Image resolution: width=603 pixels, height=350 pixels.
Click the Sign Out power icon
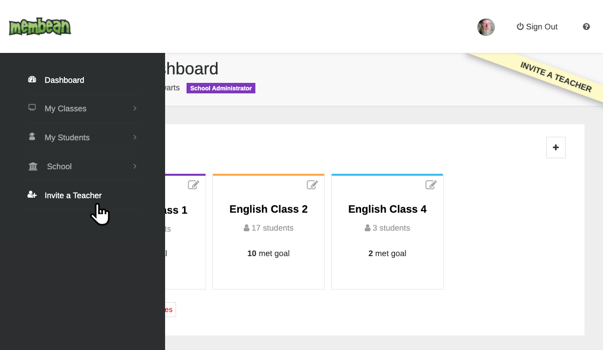[x=520, y=26]
